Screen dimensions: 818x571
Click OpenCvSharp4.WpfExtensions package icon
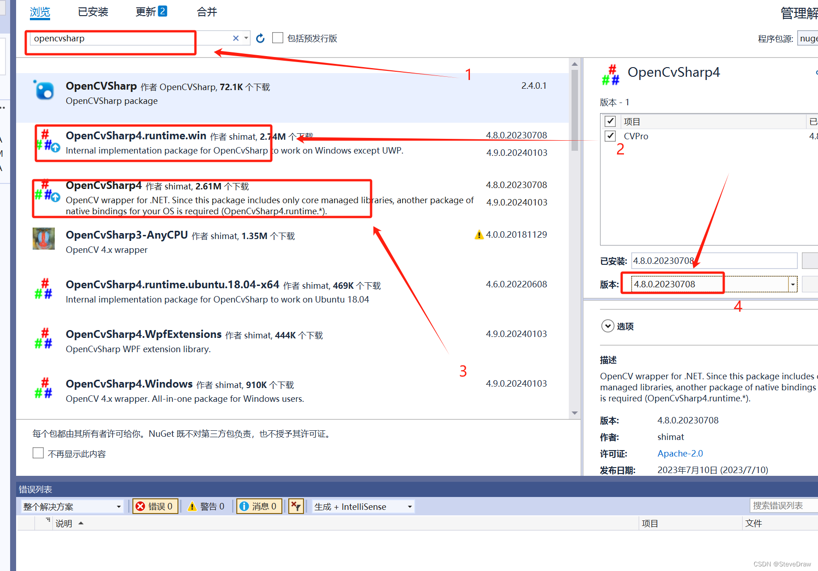coord(44,338)
